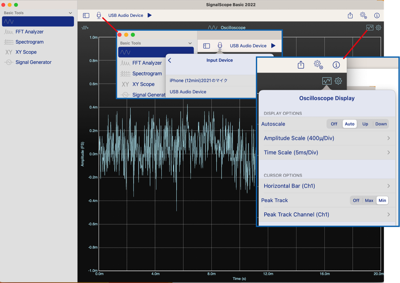
Task: Click the Time (s) axis label
Action: pyautogui.click(x=239, y=279)
